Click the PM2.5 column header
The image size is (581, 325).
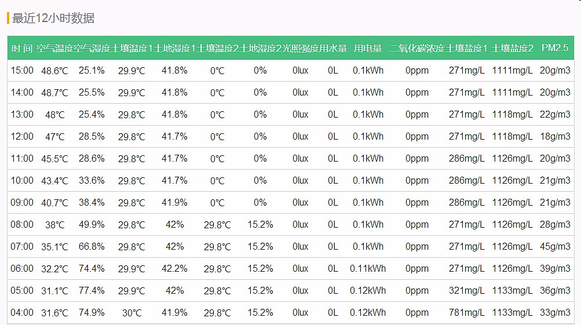click(x=555, y=48)
